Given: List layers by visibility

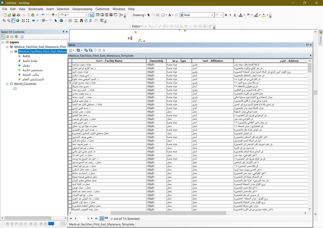Looking at the screenshot, I should click(x=12, y=37).
